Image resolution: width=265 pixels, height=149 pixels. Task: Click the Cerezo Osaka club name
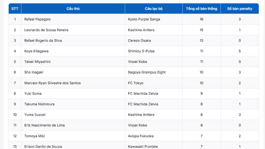point(139,40)
